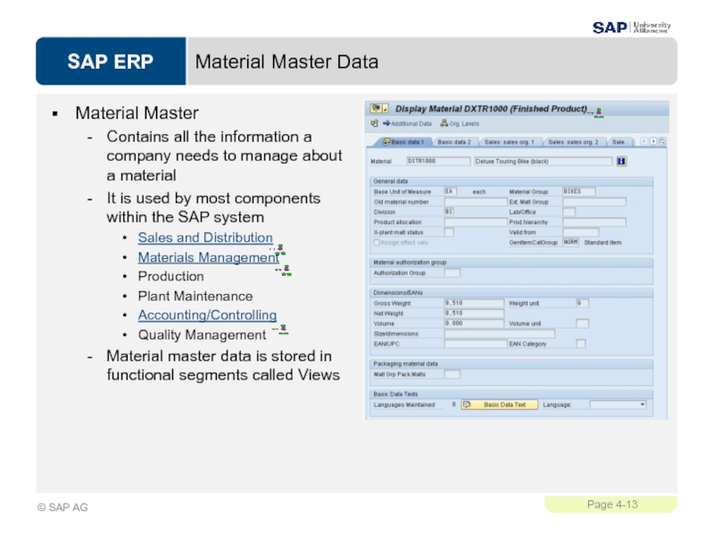Click the 'Page 4-13' label

[x=612, y=505]
